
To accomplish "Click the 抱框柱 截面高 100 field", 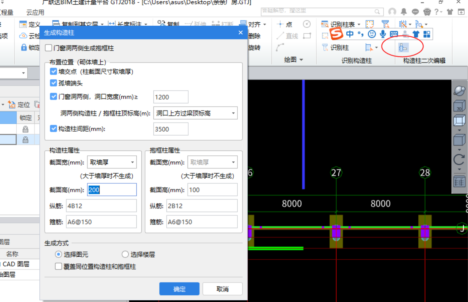I will tap(213, 189).
